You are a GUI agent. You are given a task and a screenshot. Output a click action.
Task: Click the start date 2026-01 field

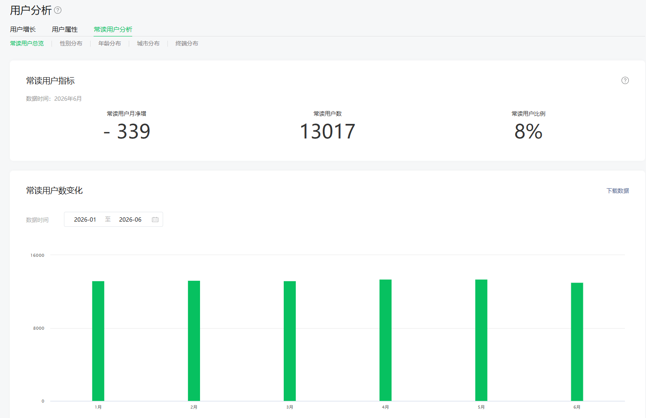pos(85,220)
